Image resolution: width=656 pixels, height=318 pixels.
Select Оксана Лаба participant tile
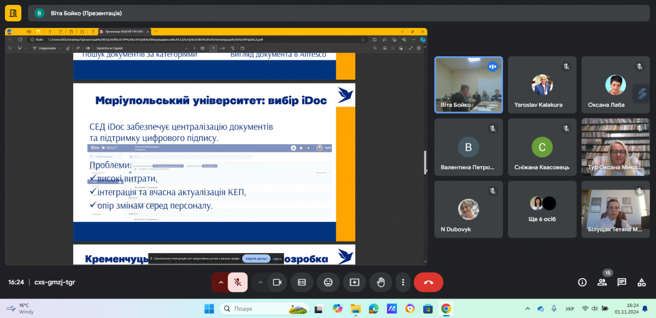pos(615,85)
